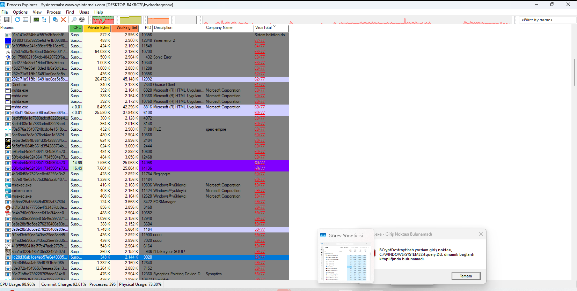Open the Options menu
Image resolution: width=577 pixels, height=291 pixels.
click(20, 12)
